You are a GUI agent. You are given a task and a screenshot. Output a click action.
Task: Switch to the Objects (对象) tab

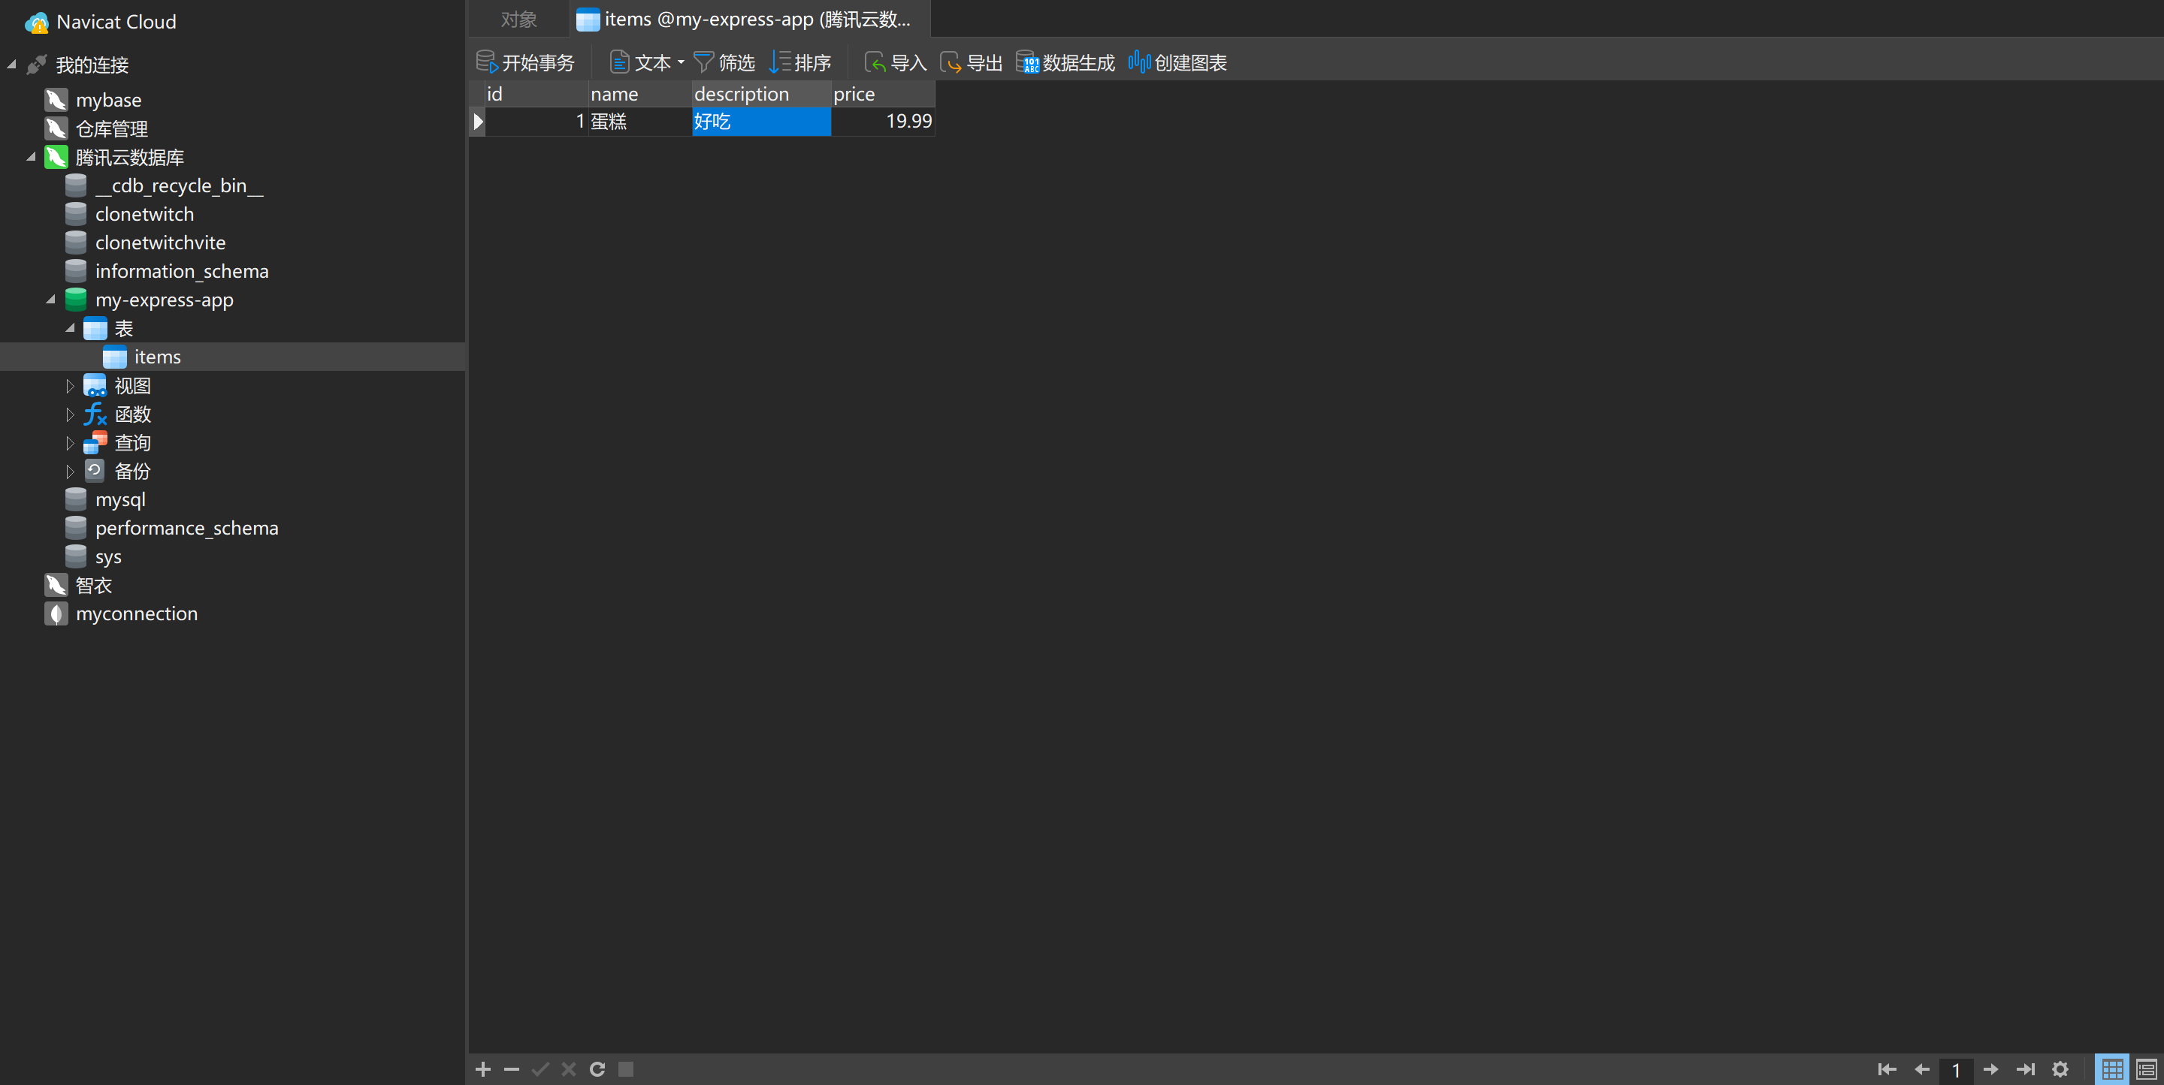[518, 20]
